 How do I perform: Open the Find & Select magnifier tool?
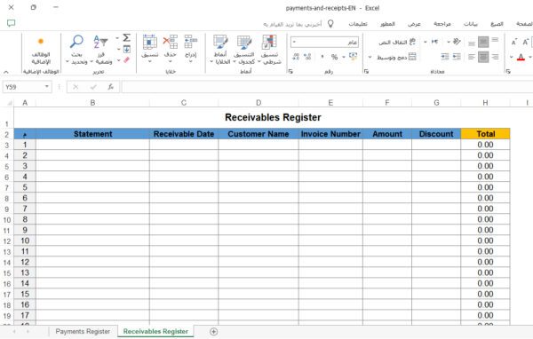76,42
